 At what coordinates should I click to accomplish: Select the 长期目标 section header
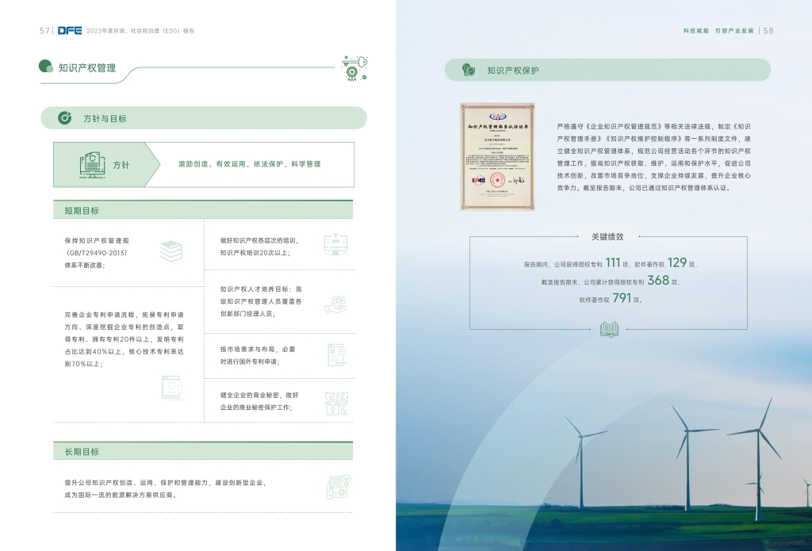(82, 451)
